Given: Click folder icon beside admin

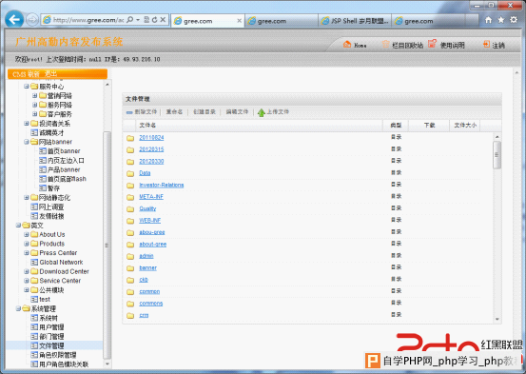Looking at the screenshot, I should 130,257.
